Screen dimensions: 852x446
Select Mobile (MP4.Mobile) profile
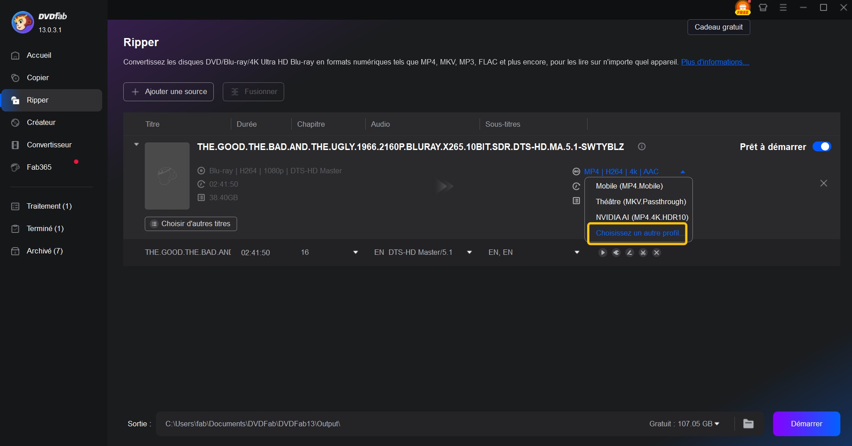tap(629, 186)
